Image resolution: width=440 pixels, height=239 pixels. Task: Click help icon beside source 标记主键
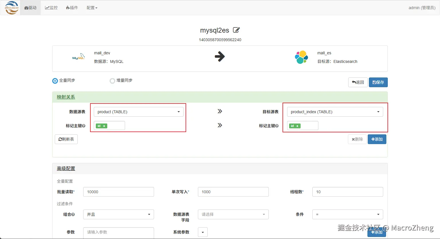84,126
